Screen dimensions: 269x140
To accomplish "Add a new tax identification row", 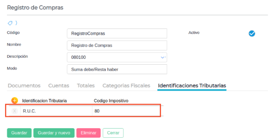I will coord(14,100).
